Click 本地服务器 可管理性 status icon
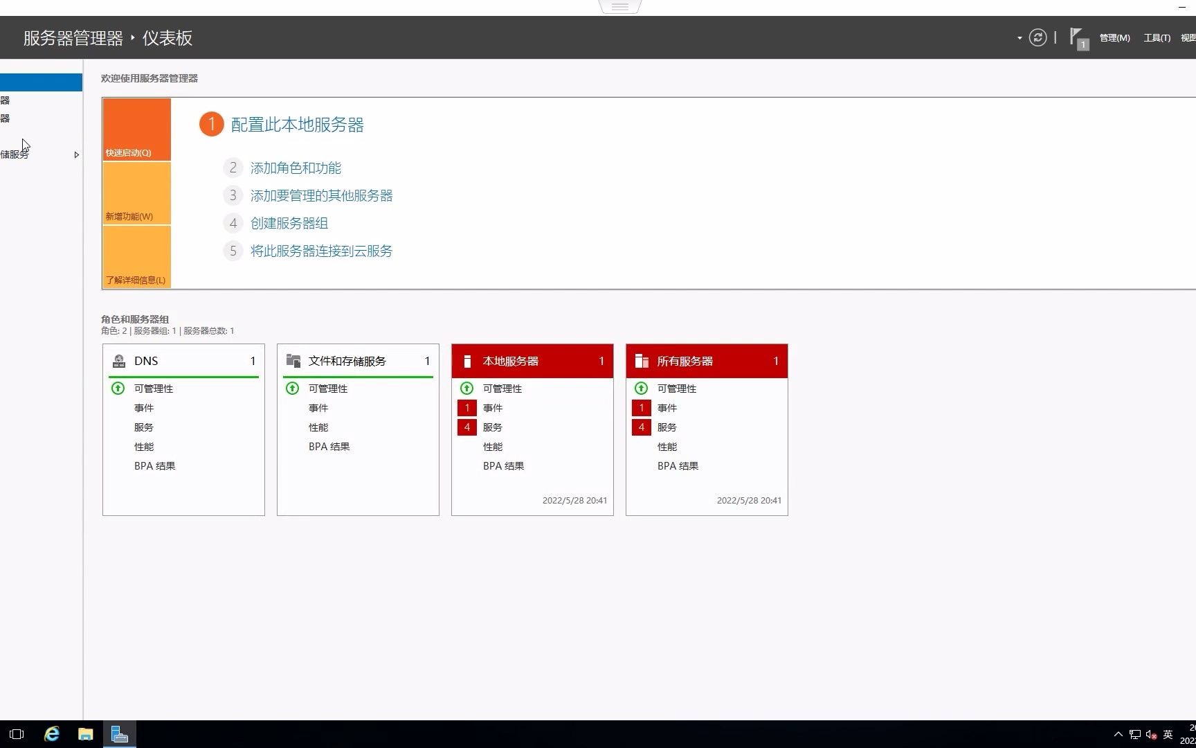1196x748 pixels. click(x=467, y=388)
